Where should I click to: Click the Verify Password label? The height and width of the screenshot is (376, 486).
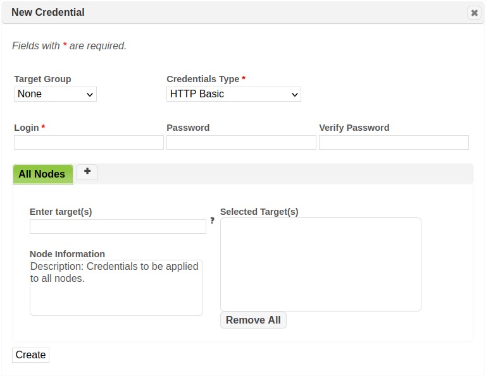(354, 128)
